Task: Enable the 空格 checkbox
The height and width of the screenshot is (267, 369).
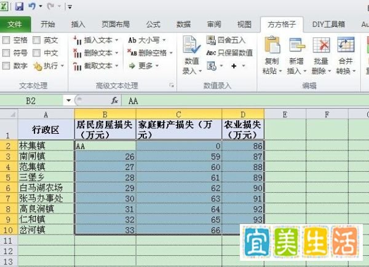Action: (x=6, y=40)
